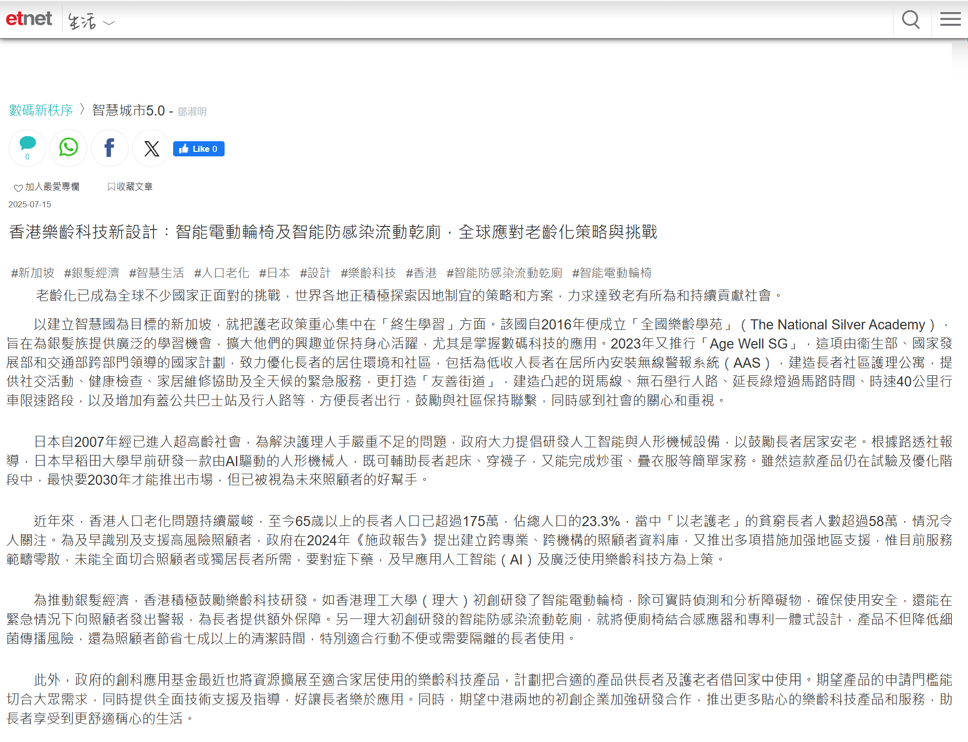Open the #智能電動輪椅 tag
The width and height of the screenshot is (968, 742).
[612, 273]
